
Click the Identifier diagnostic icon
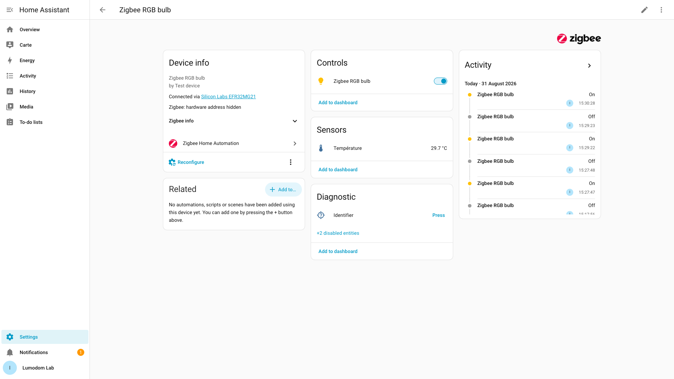point(321,215)
